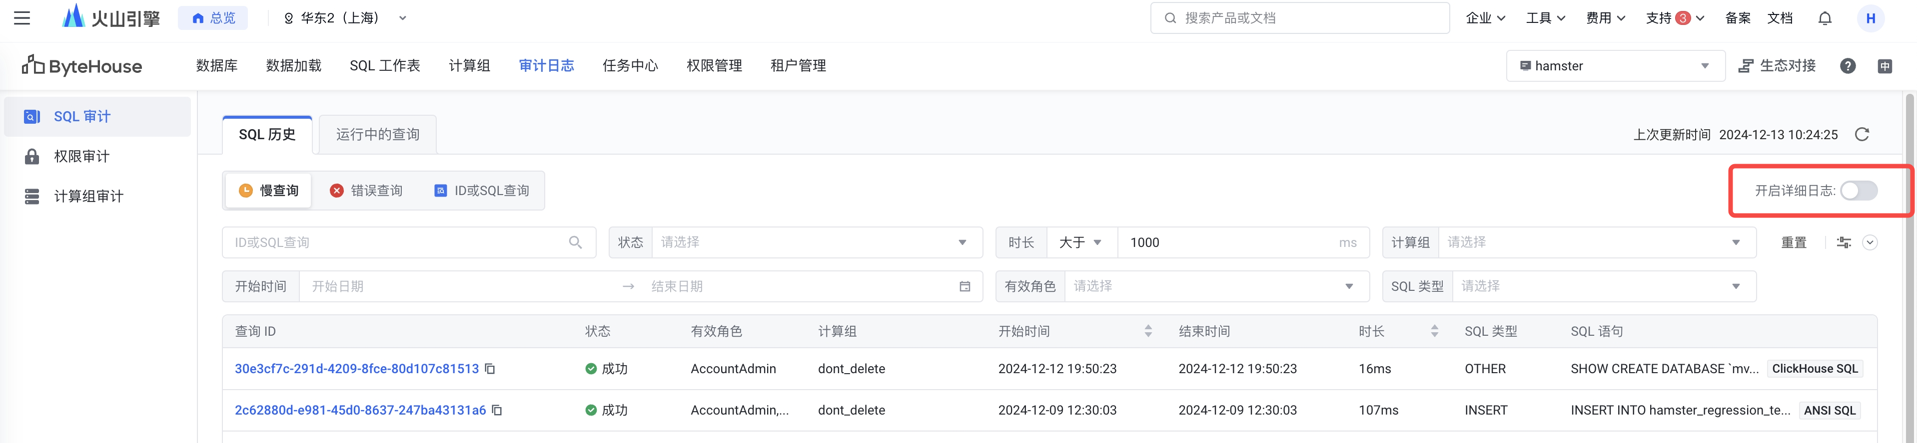Go to 任务中心 menu
The width and height of the screenshot is (1917, 443).
tap(630, 66)
